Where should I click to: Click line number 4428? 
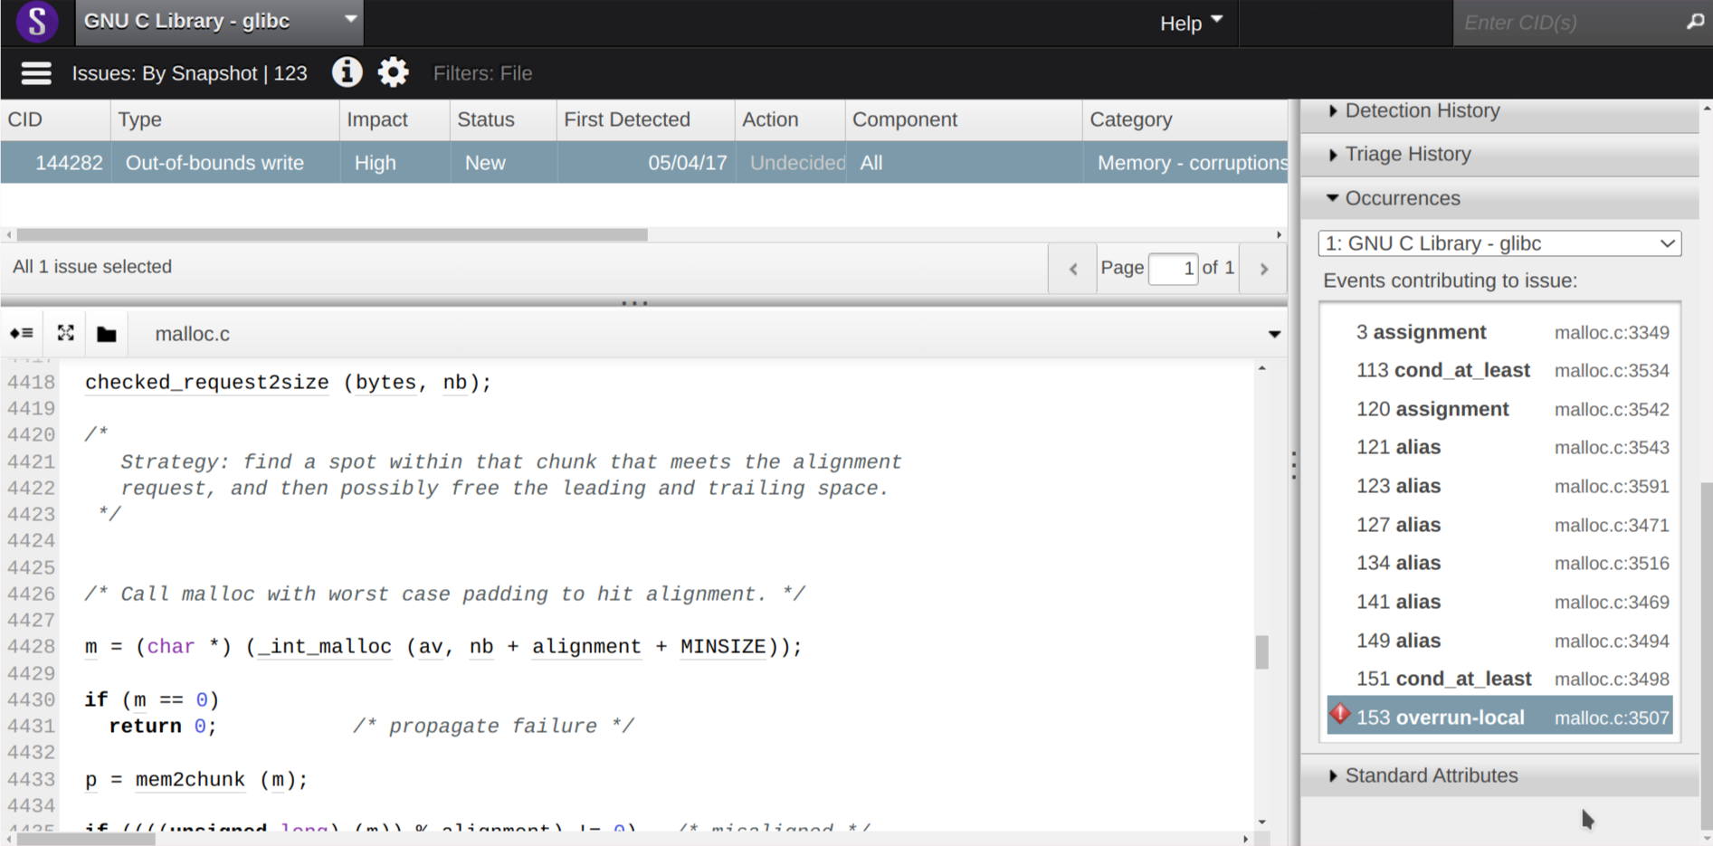(32, 647)
